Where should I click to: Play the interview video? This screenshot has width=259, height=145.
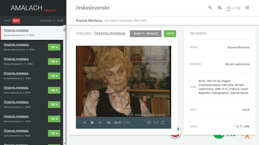coord(92,123)
